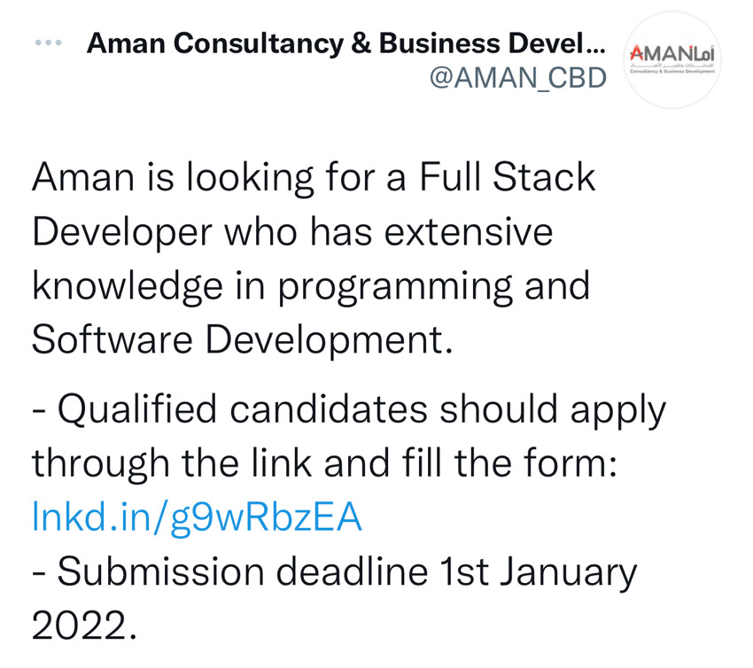Viewport: 753px width, 668px height.
Task: Click the 'Software Development.' text
Action: 243,339
